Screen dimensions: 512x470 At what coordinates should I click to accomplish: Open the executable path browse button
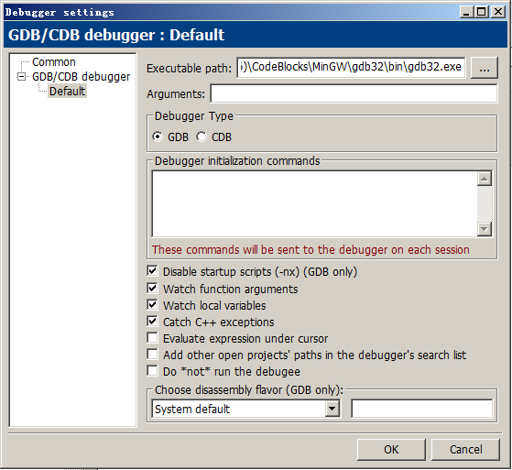(x=485, y=68)
